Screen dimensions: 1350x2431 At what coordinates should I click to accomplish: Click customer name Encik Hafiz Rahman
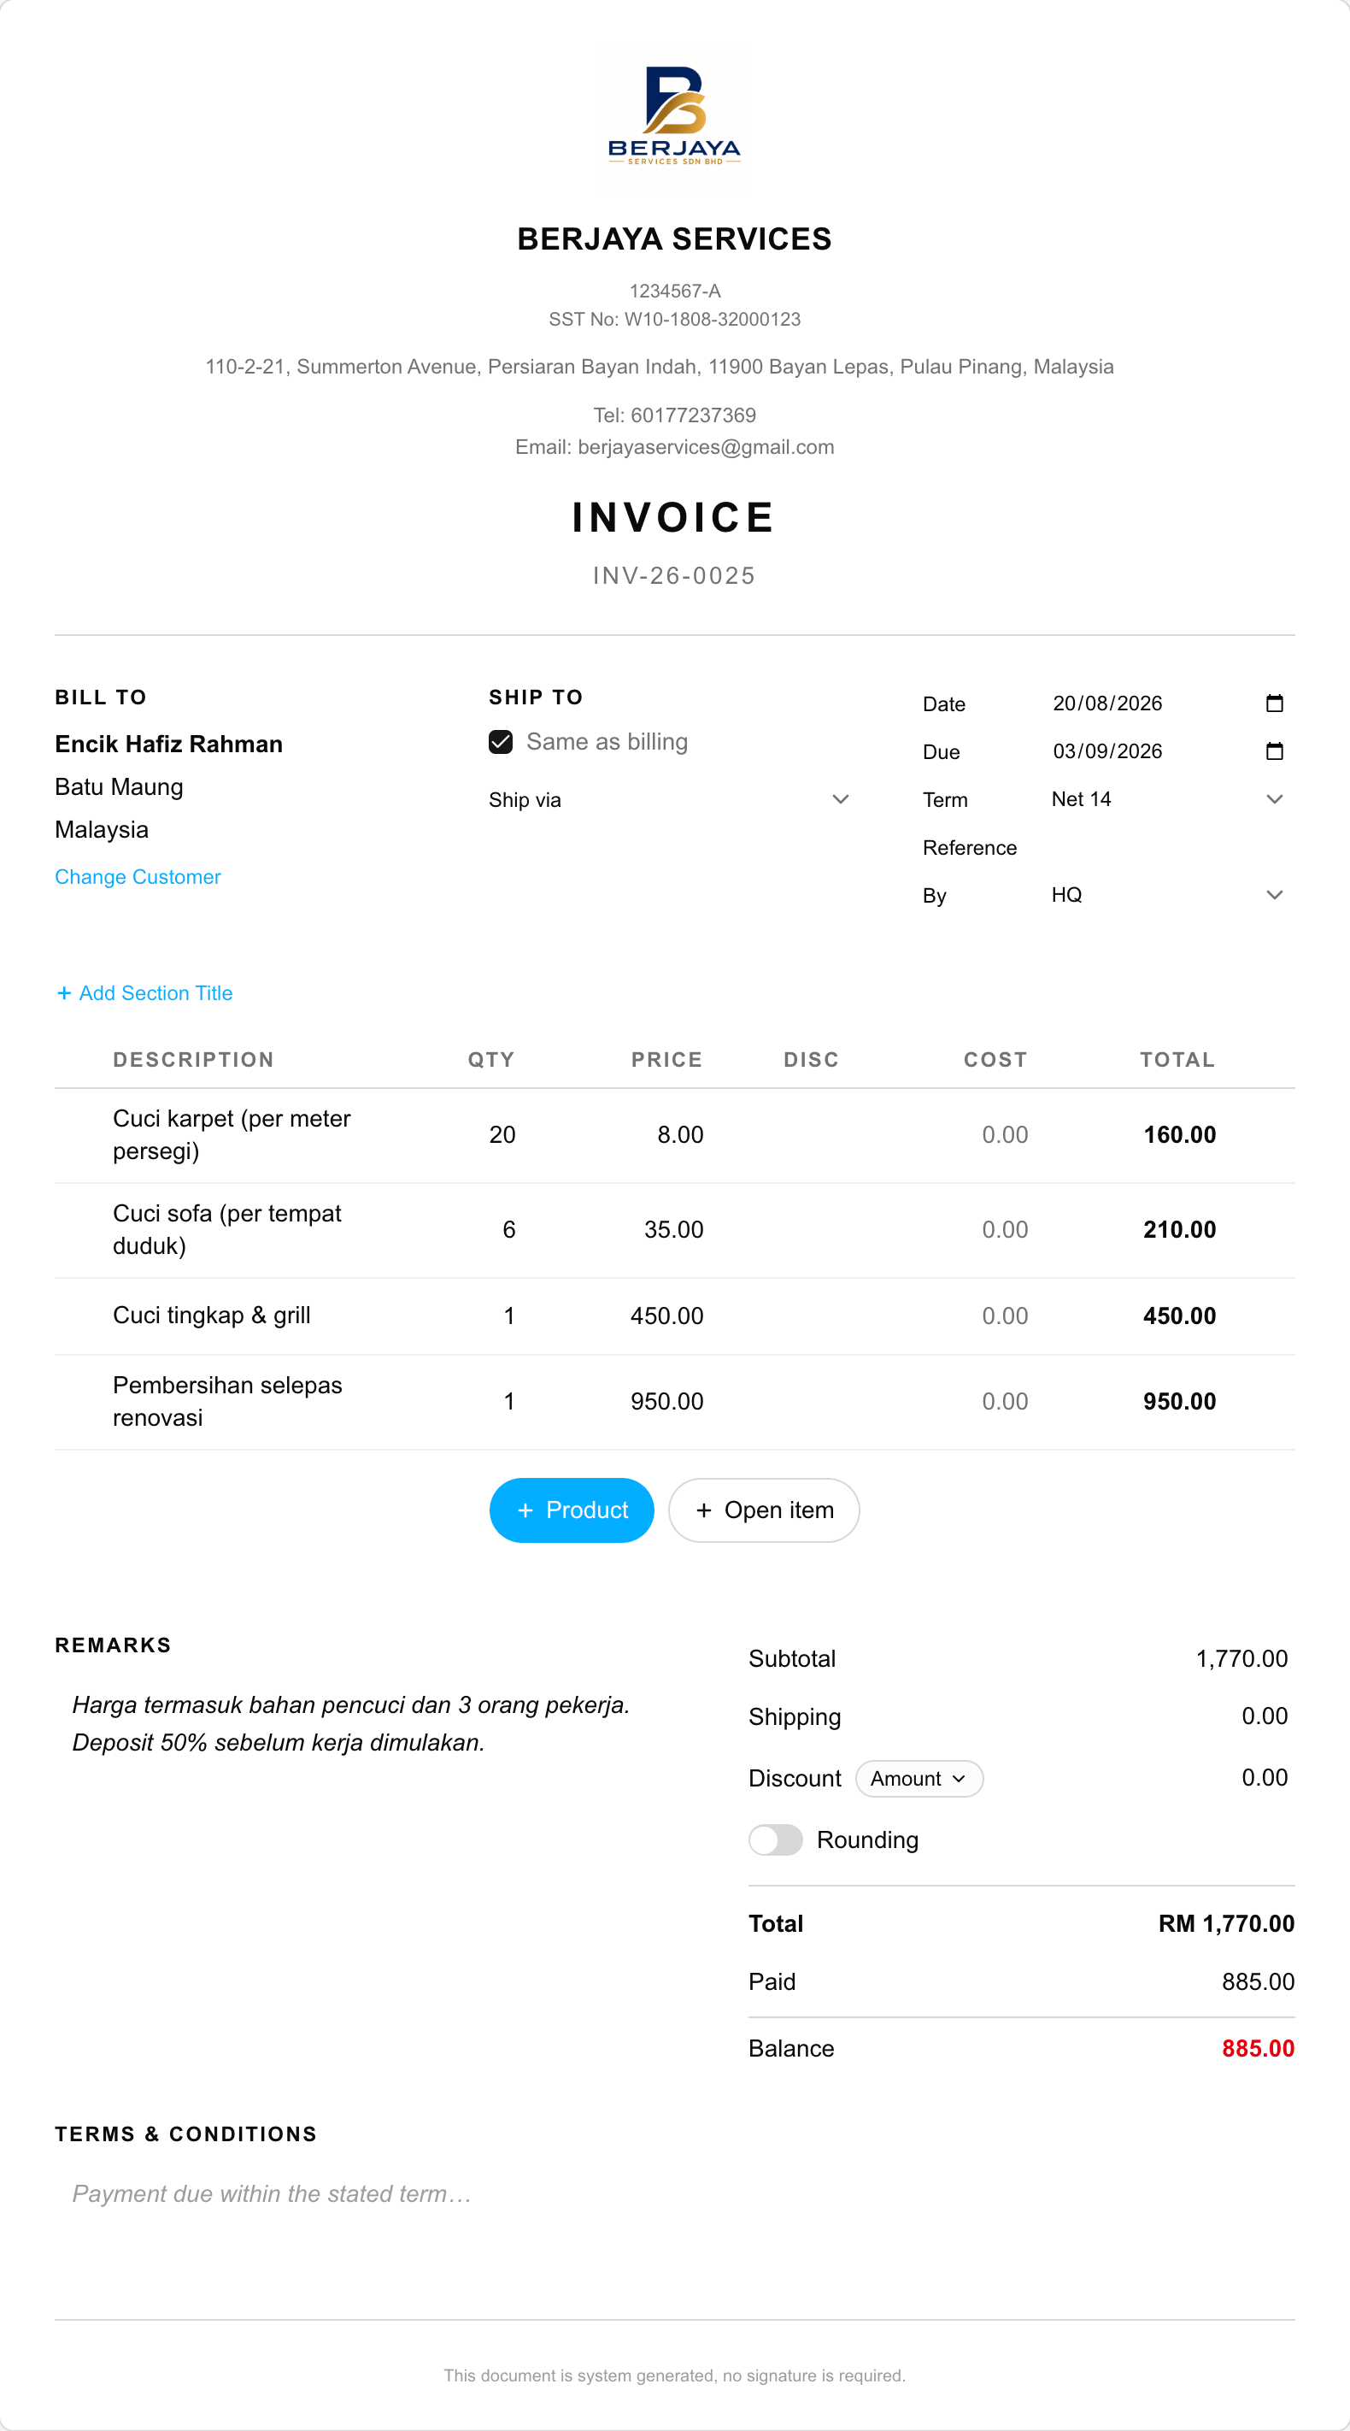coord(169,744)
